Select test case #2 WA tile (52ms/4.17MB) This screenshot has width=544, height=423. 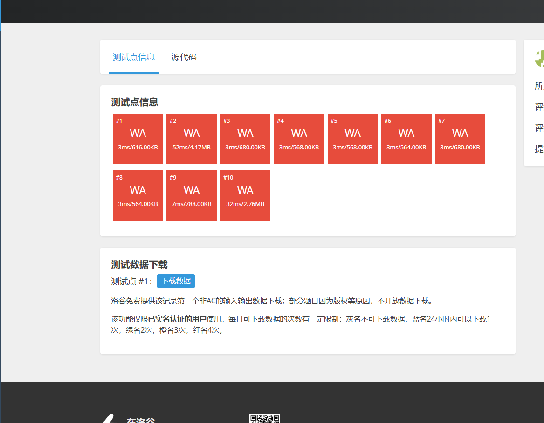(192, 139)
